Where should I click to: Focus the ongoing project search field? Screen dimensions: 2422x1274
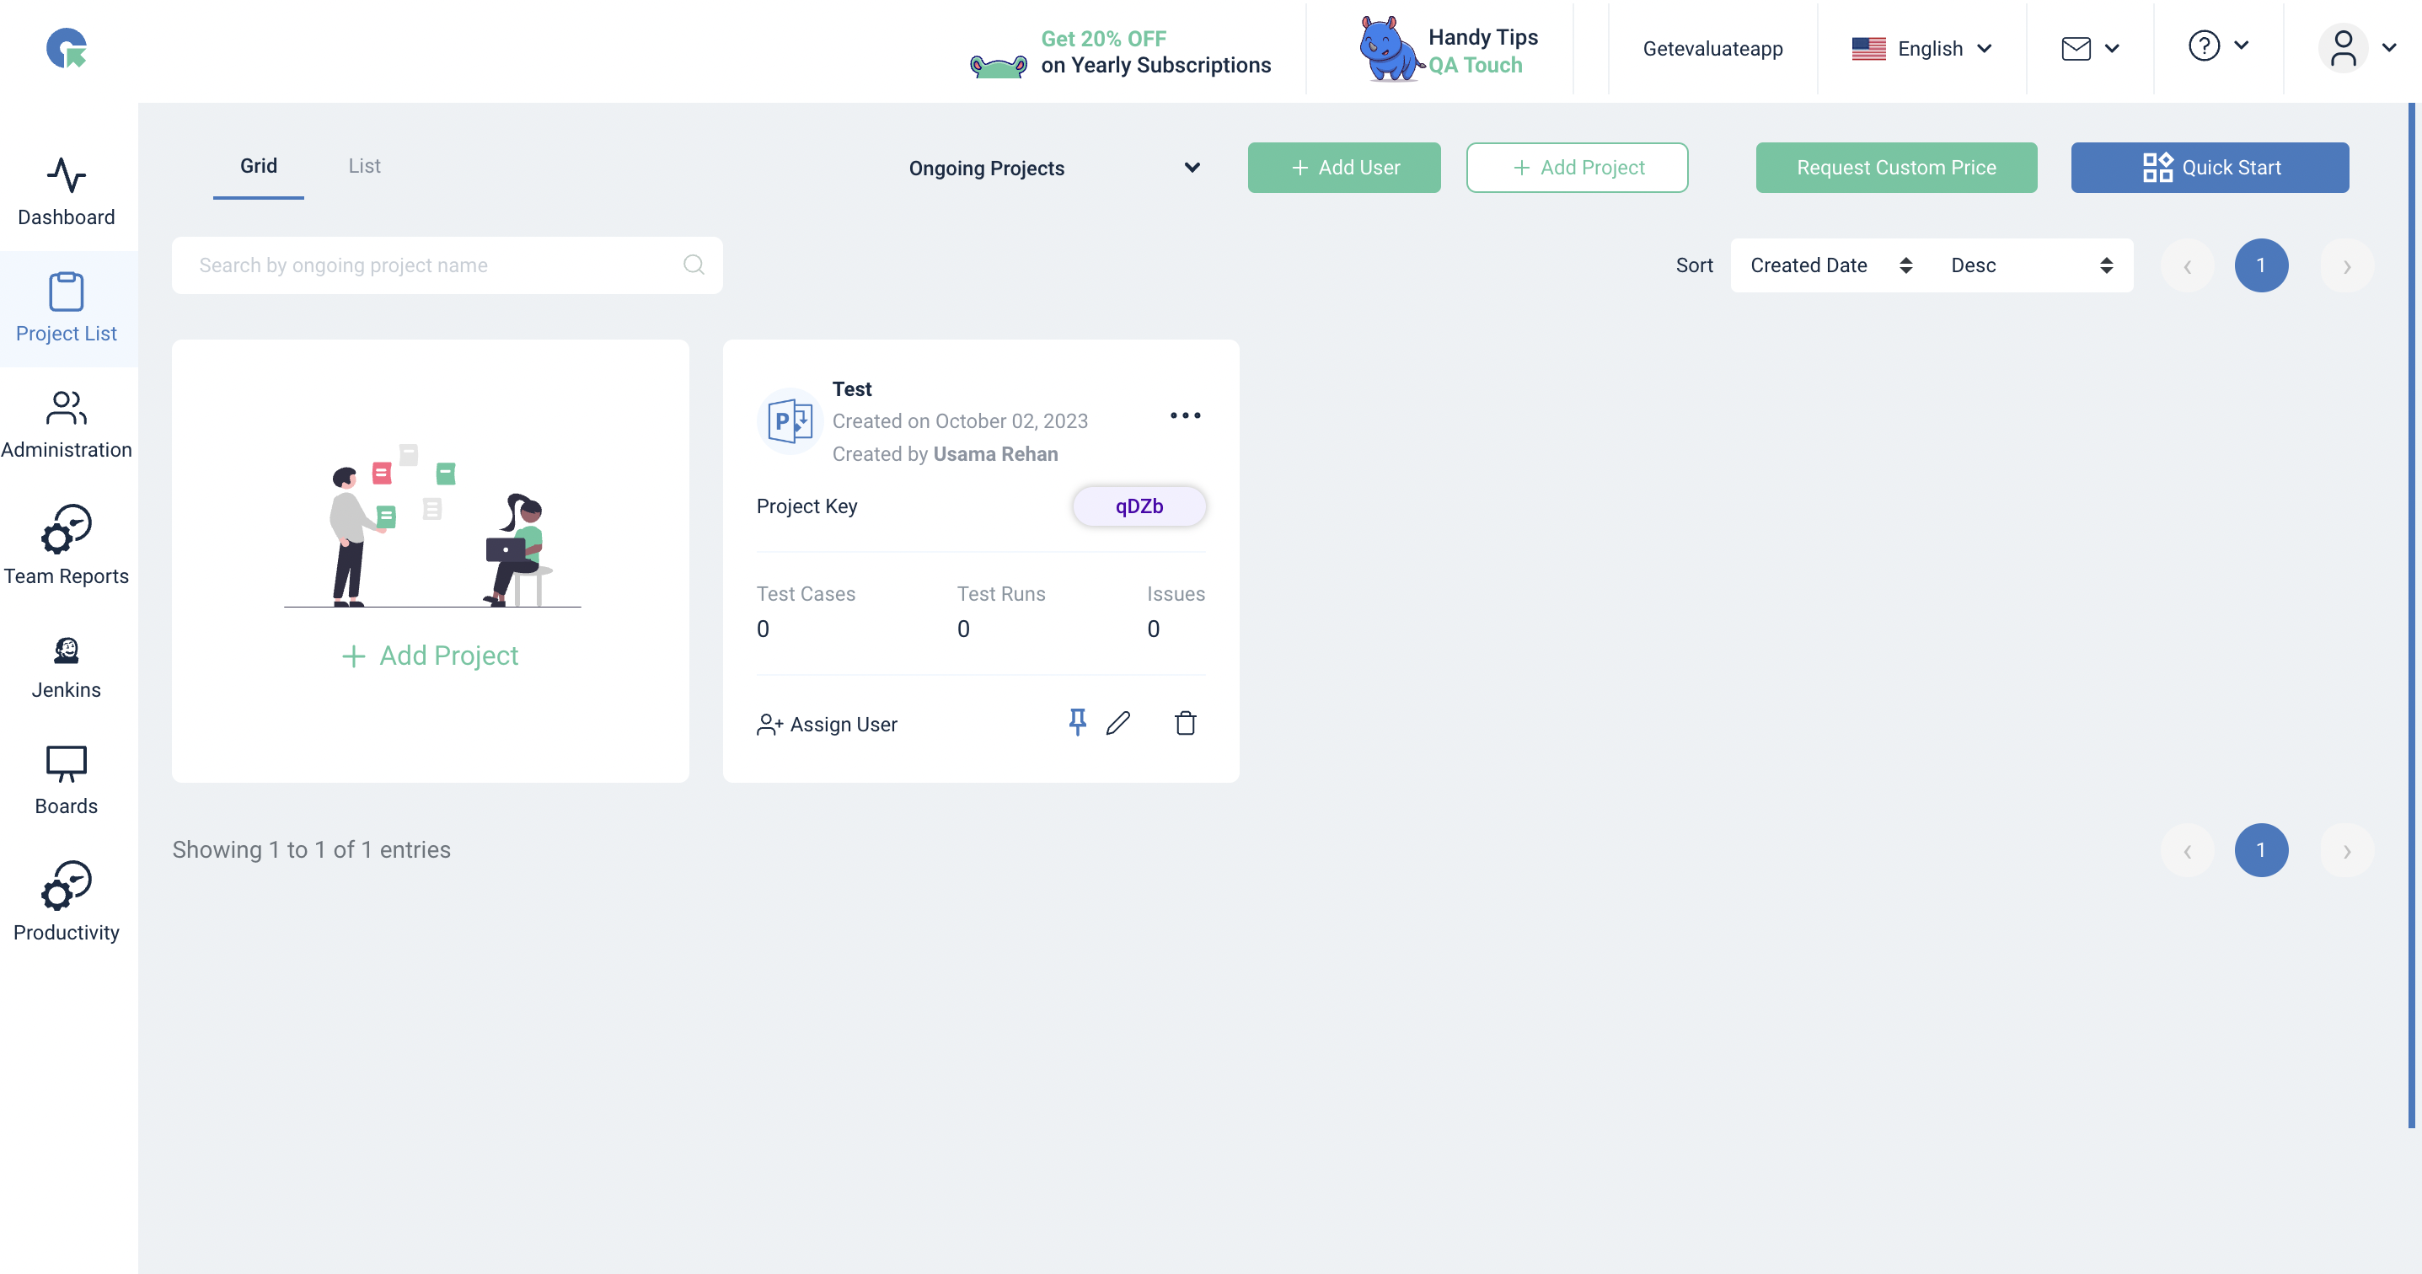[432, 265]
